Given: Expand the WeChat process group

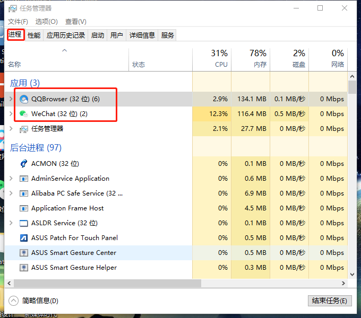Looking at the screenshot, I should [x=11, y=114].
